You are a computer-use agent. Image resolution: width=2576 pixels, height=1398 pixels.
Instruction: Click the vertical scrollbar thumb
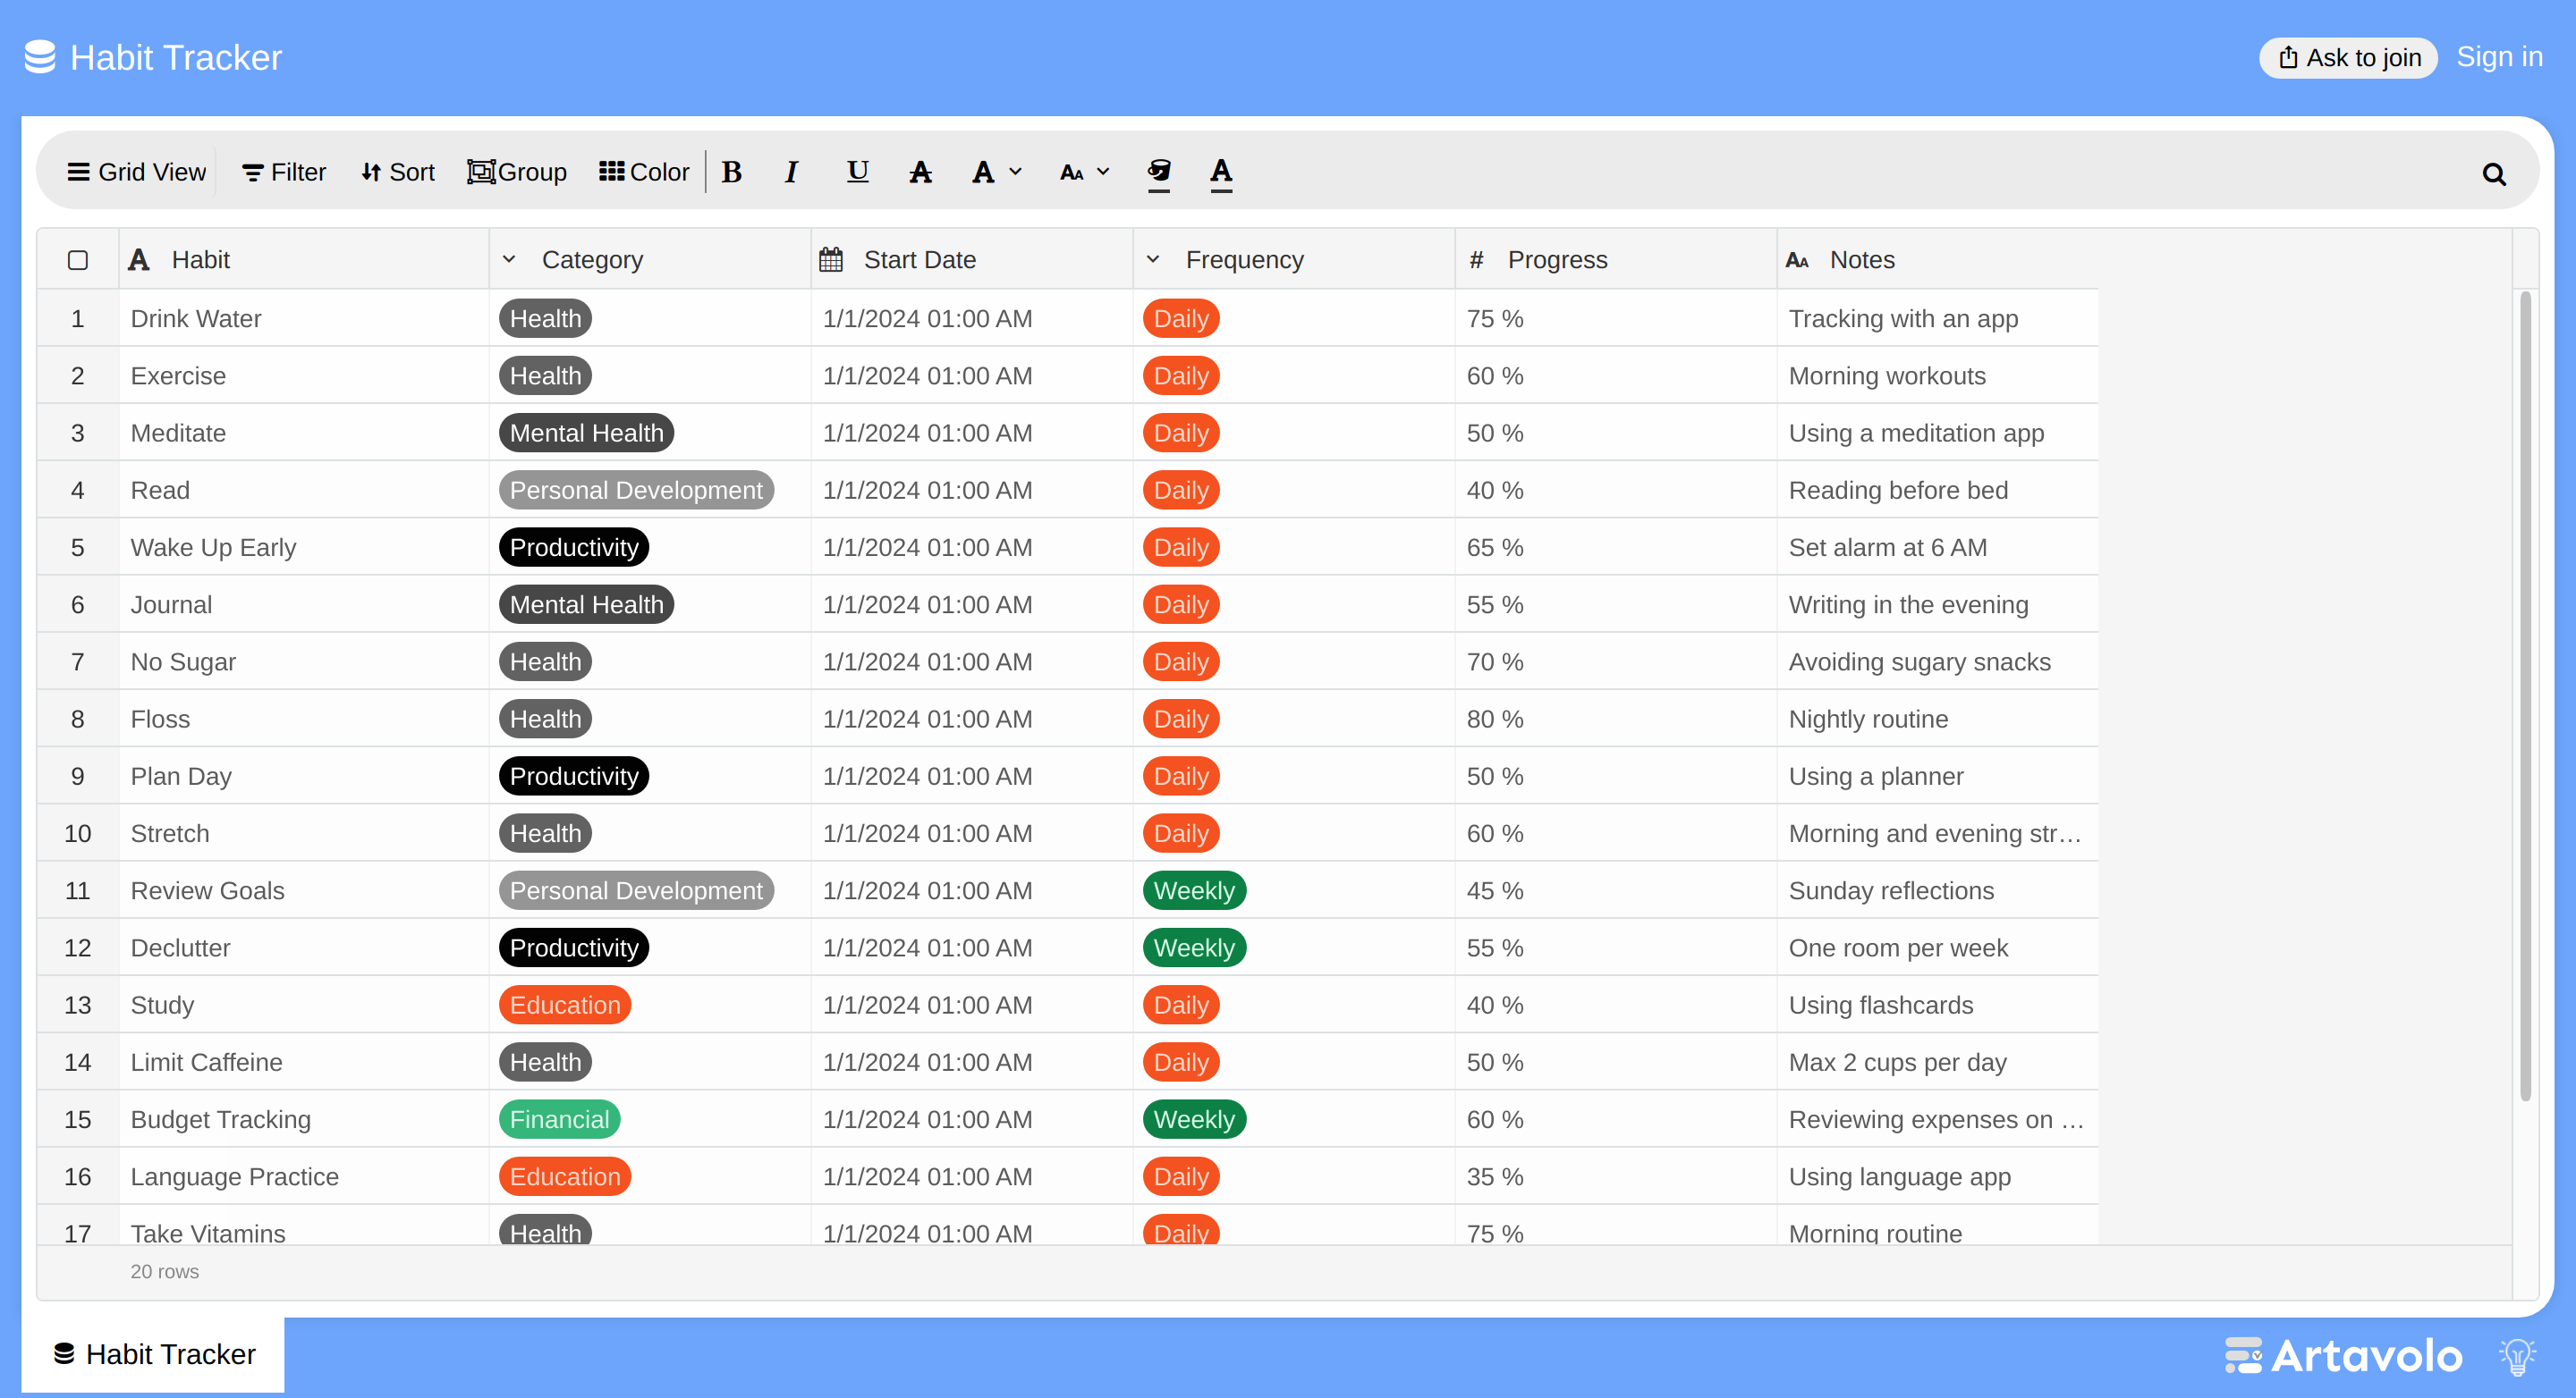point(2525,695)
